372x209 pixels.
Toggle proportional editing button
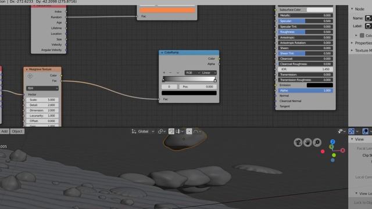coord(189,131)
